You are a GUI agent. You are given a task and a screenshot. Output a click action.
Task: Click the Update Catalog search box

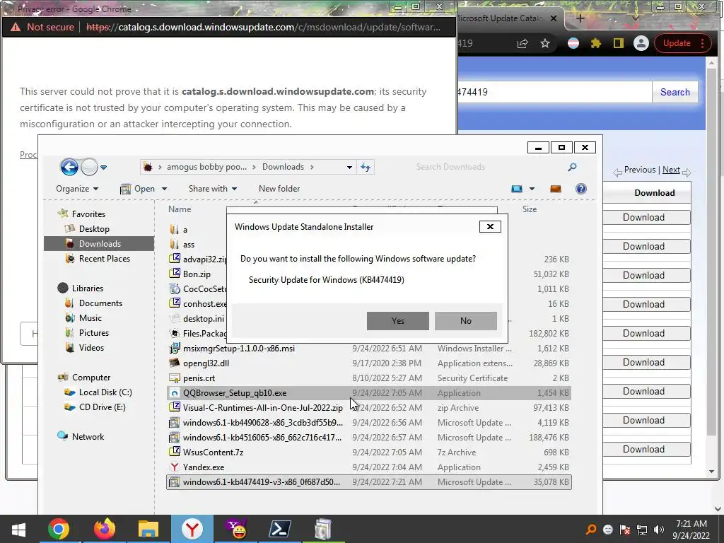coord(554,92)
